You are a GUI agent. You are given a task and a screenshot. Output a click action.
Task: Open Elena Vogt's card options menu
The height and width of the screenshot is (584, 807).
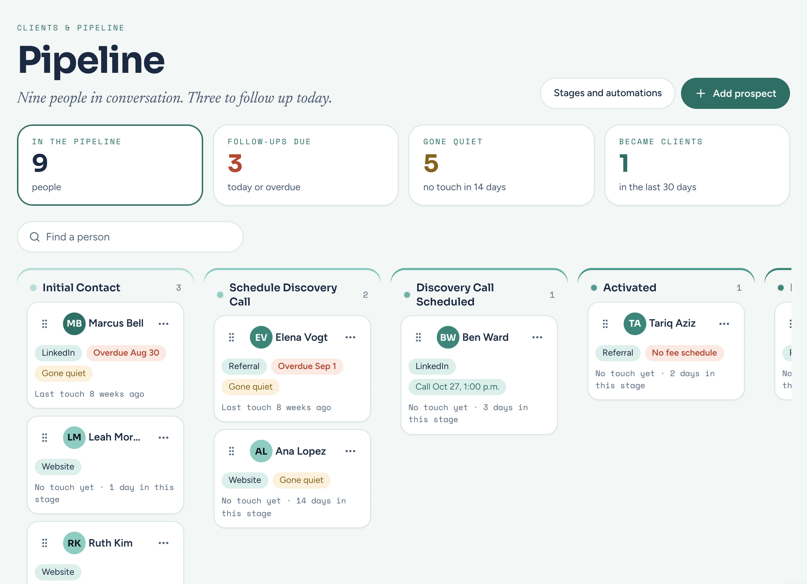350,337
